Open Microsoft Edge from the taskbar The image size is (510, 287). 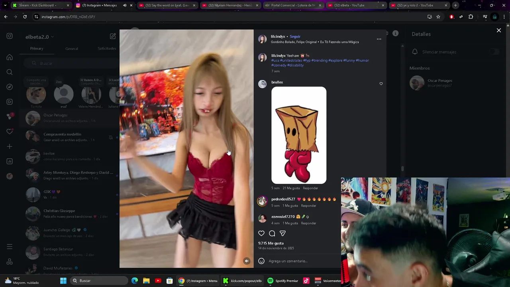coord(135,281)
